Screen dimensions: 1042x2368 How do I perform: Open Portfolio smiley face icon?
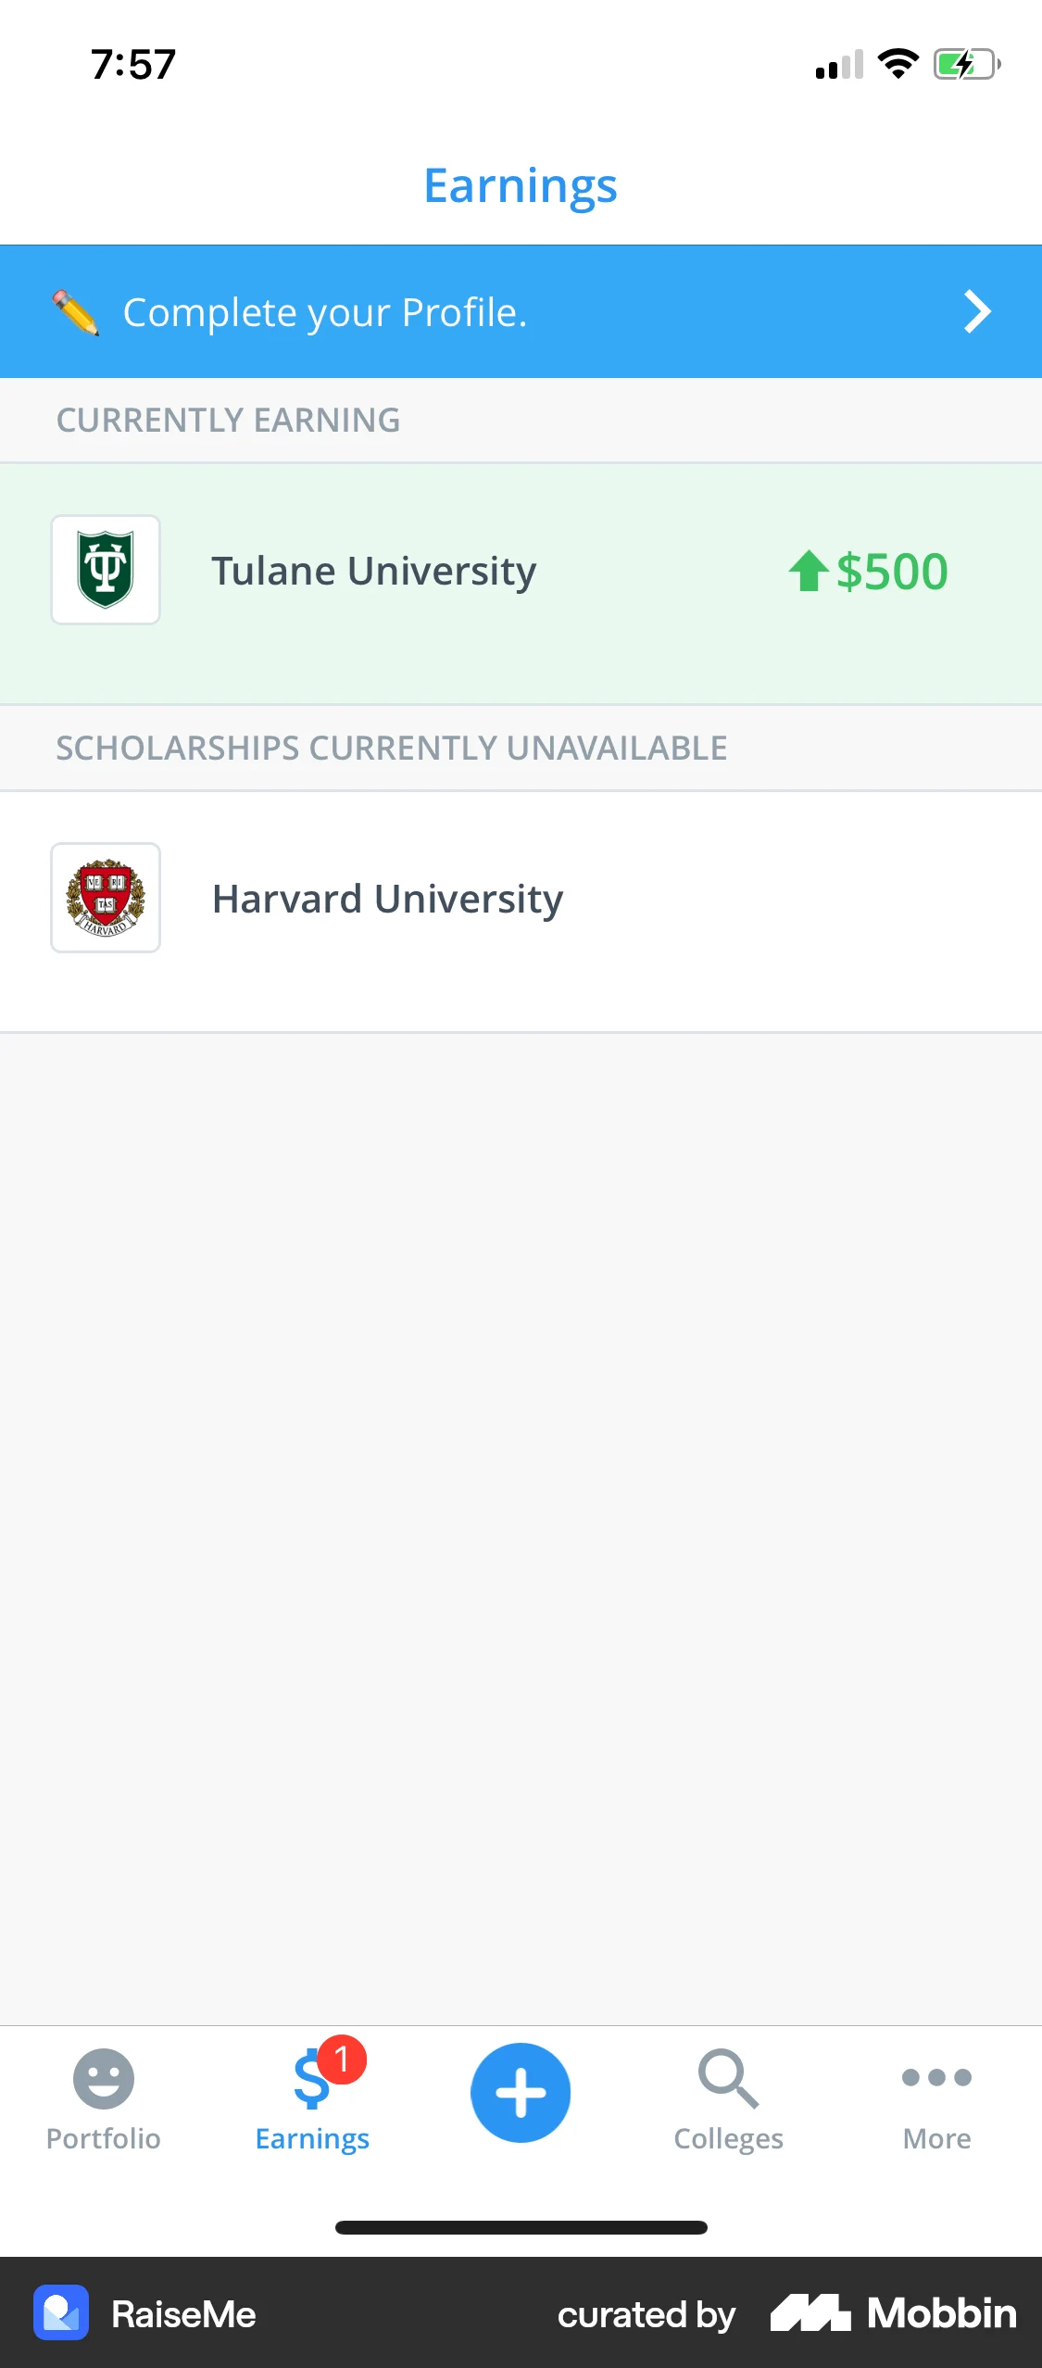tap(104, 2078)
